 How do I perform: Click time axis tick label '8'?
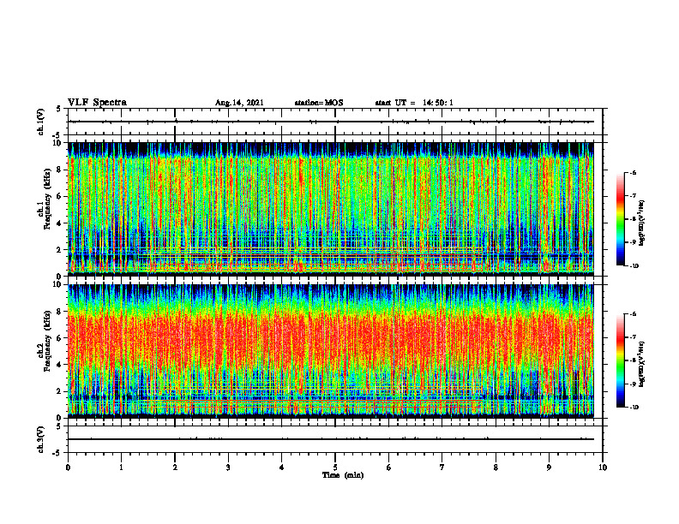pos(496,467)
